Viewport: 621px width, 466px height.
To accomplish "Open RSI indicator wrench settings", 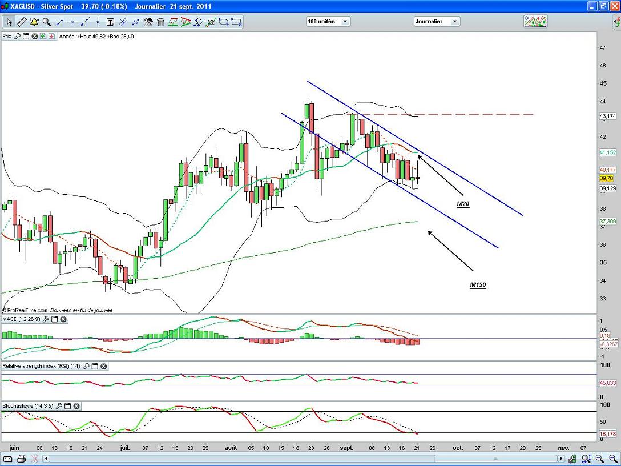I will [x=86, y=366].
